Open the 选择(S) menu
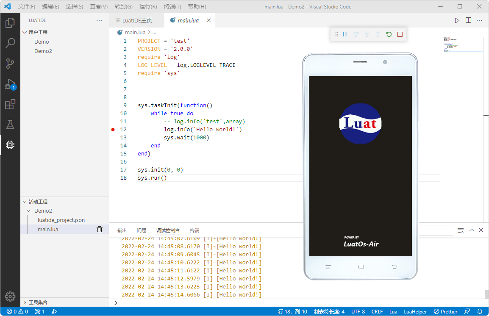Screen dimensions: 489x316 click(75, 6)
